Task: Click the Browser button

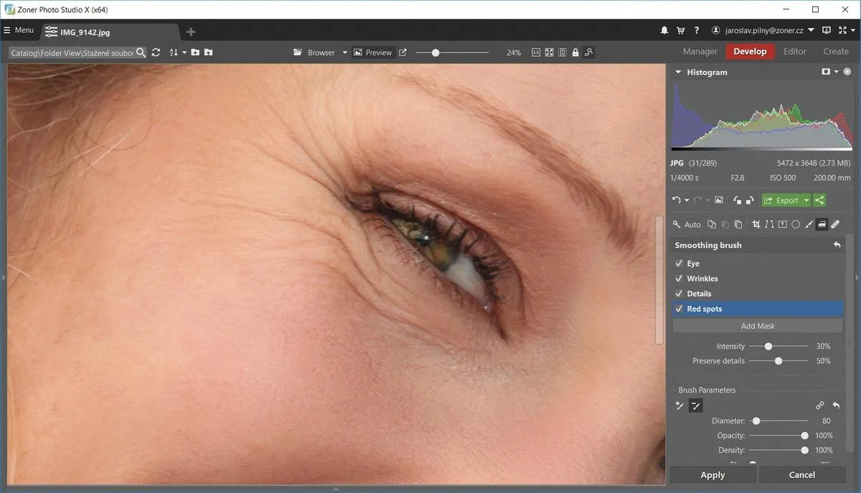Action: pos(315,52)
